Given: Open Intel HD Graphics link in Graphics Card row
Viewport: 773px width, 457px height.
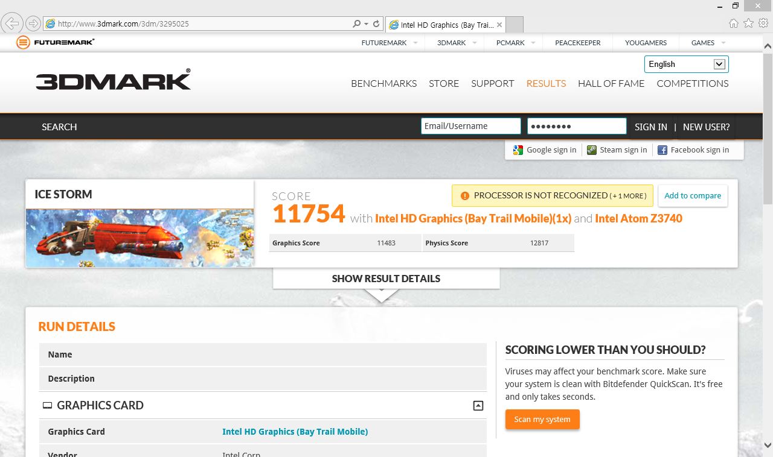Looking at the screenshot, I should click(295, 432).
